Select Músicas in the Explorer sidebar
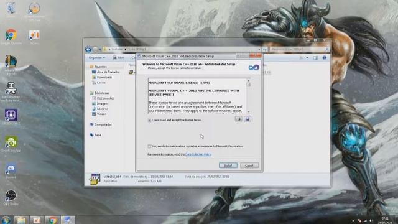The image size is (398, 224). 100,109
